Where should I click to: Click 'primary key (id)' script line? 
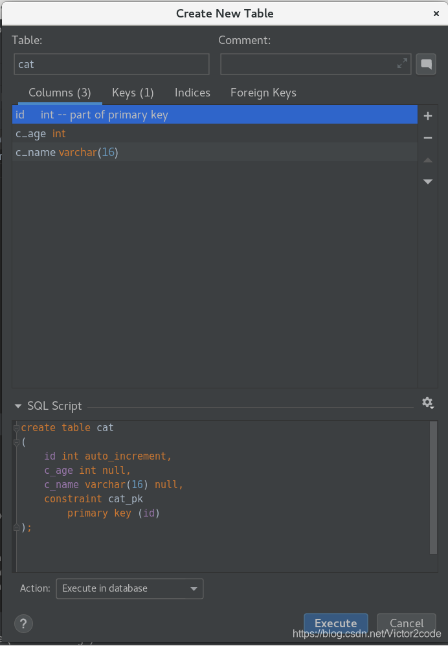click(113, 513)
